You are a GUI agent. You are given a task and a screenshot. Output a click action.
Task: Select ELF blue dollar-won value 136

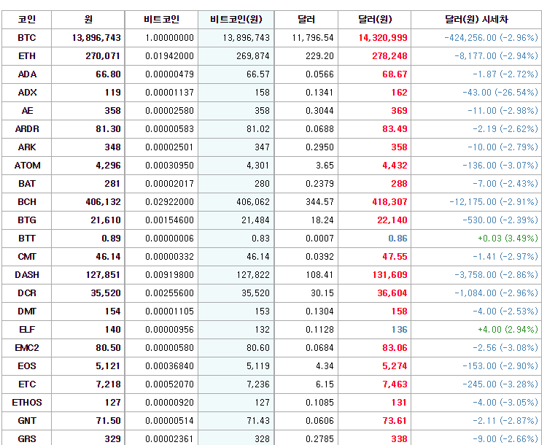coord(399,330)
